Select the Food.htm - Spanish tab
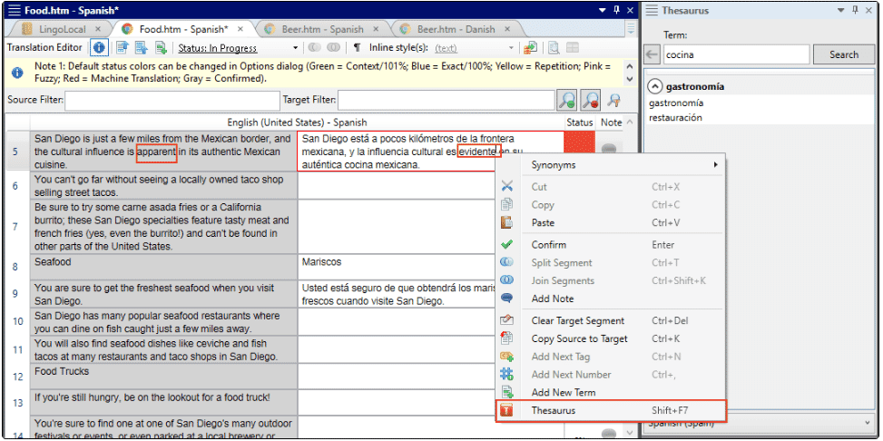883x441 pixels. click(x=183, y=29)
